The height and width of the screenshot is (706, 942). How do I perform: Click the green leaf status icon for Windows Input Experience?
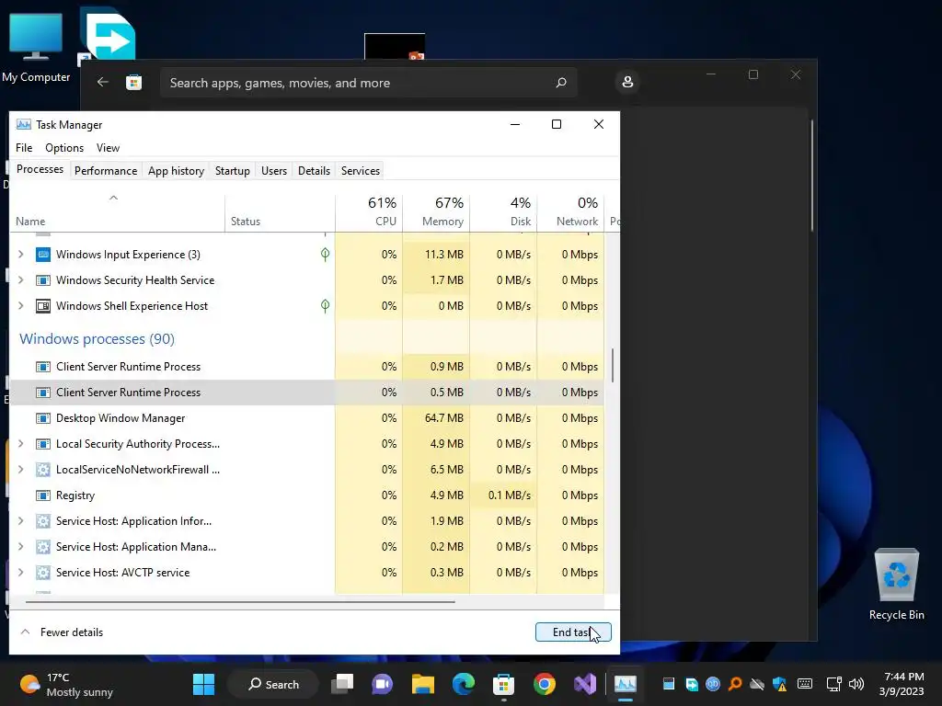click(x=325, y=255)
